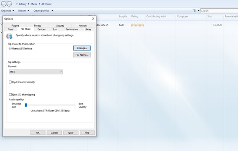Go back with the round back arrow

pyautogui.click(x=4, y=4)
